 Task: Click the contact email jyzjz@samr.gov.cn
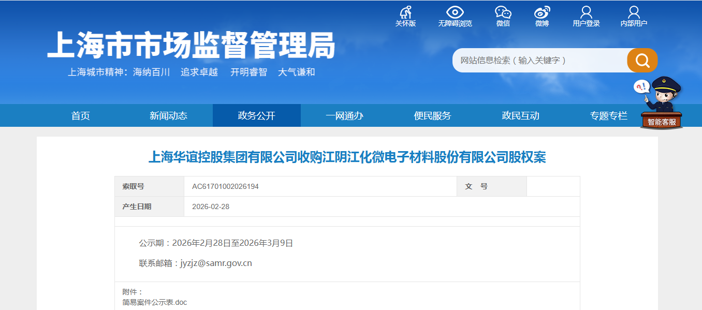(216, 263)
